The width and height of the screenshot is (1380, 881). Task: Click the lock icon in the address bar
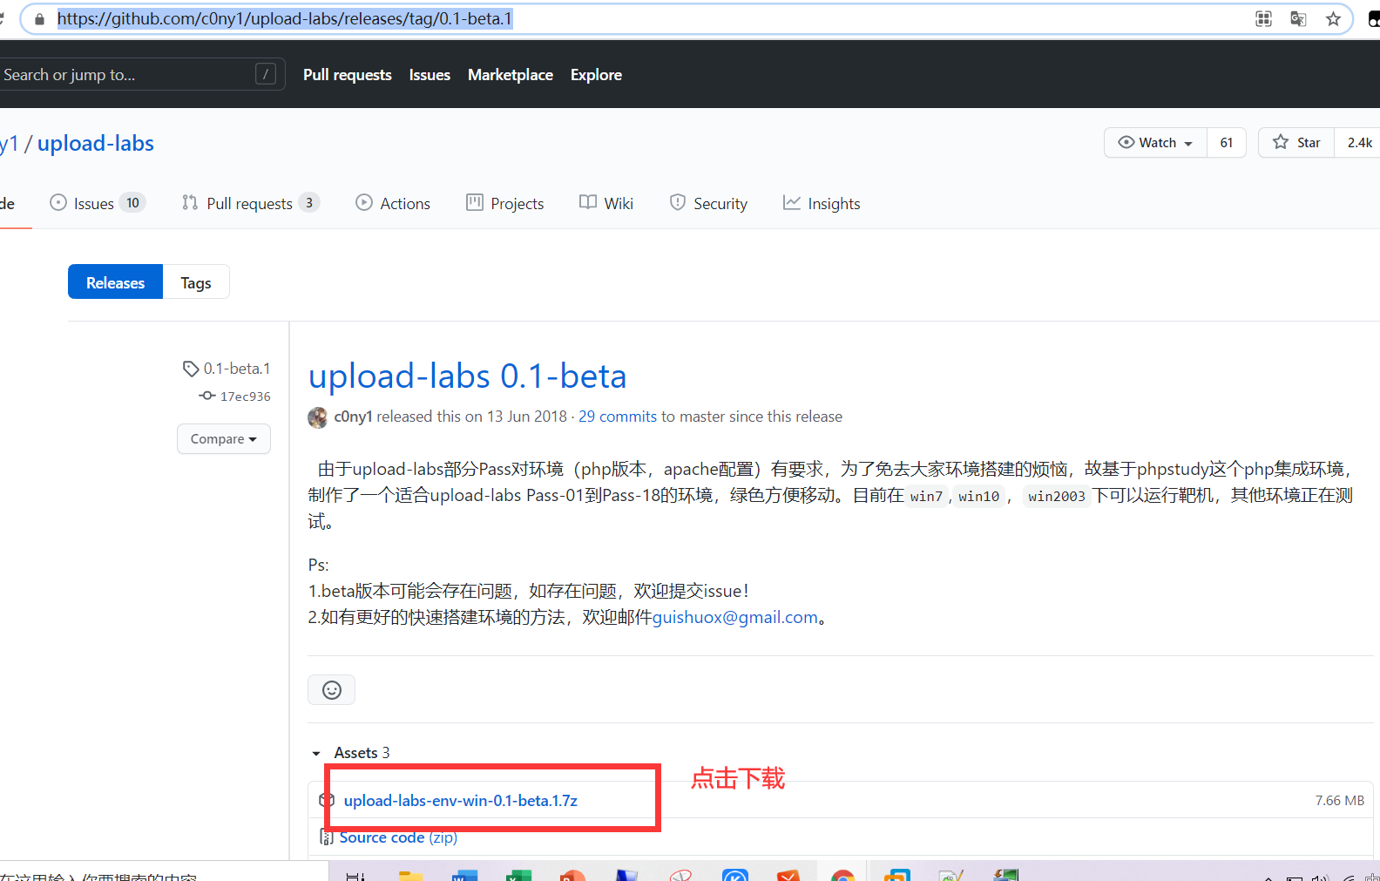[39, 19]
